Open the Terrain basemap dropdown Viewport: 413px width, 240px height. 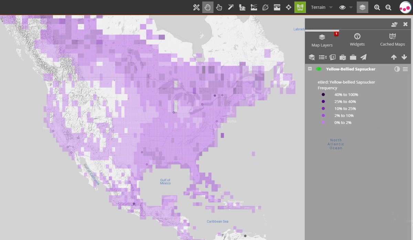click(x=321, y=7)
